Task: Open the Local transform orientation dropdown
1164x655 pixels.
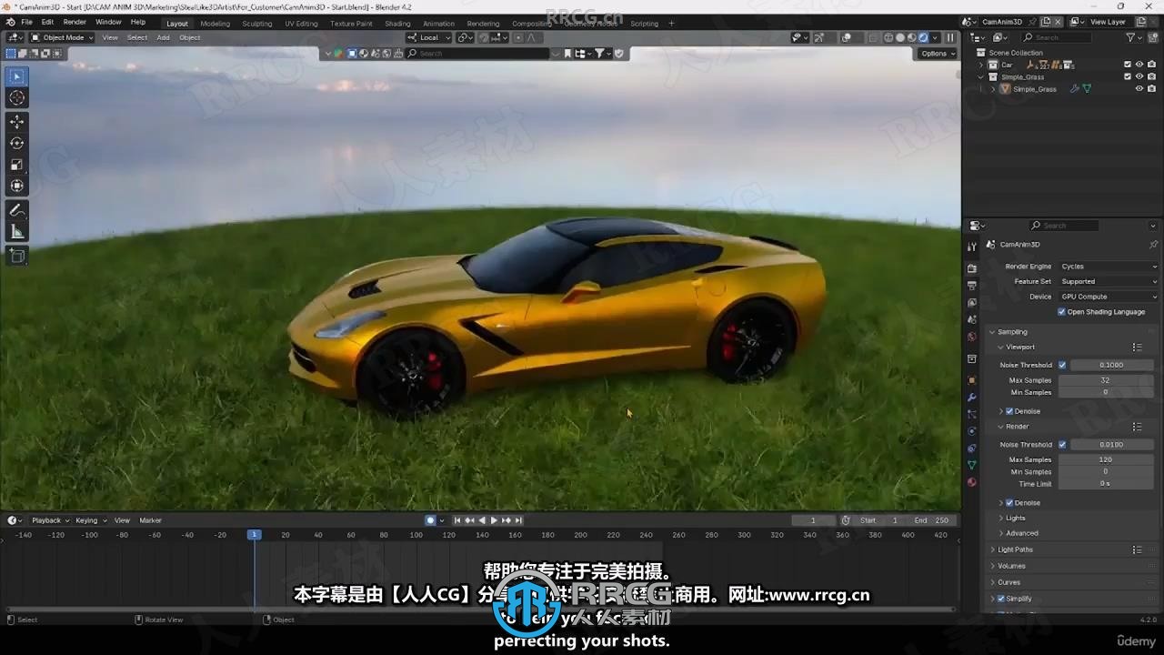Action: point(428,38)
